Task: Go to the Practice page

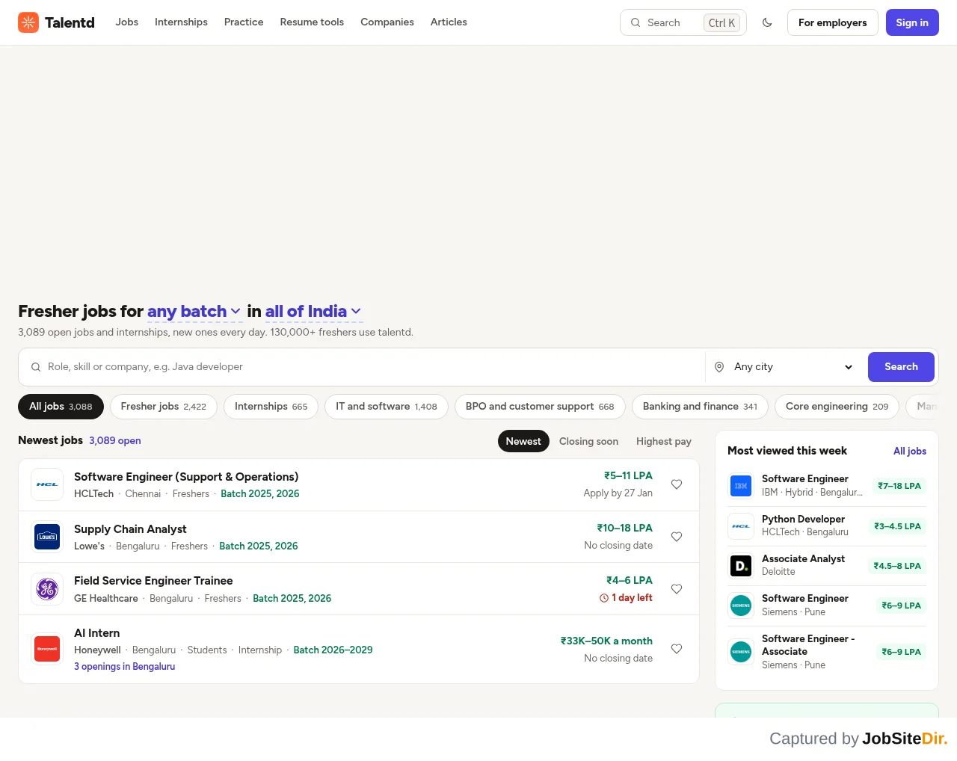Action: click(x=244, y=22)
